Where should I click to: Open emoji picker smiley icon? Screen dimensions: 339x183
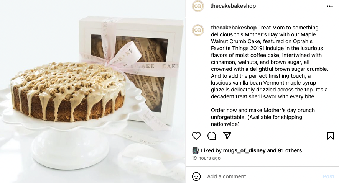click(x=196, y=176)
